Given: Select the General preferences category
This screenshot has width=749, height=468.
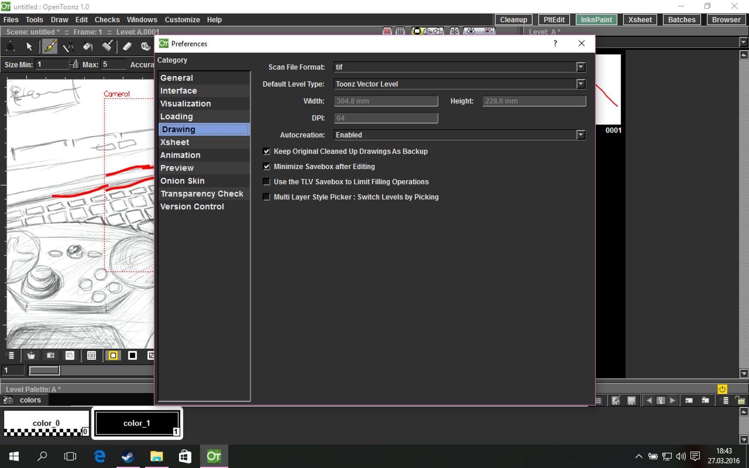Looking at the screenshot, I should point(204,78).
